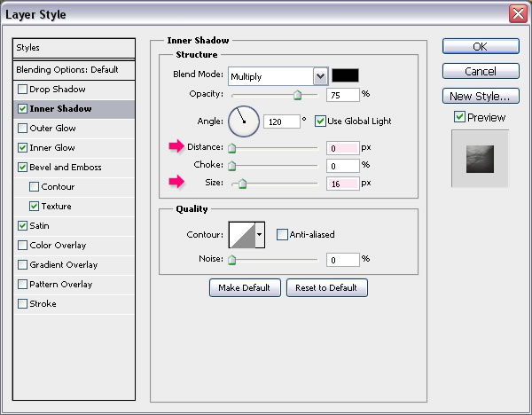Click the Noise slider handle
Viewport: 532px width, 415px height.
click(231, 260)
